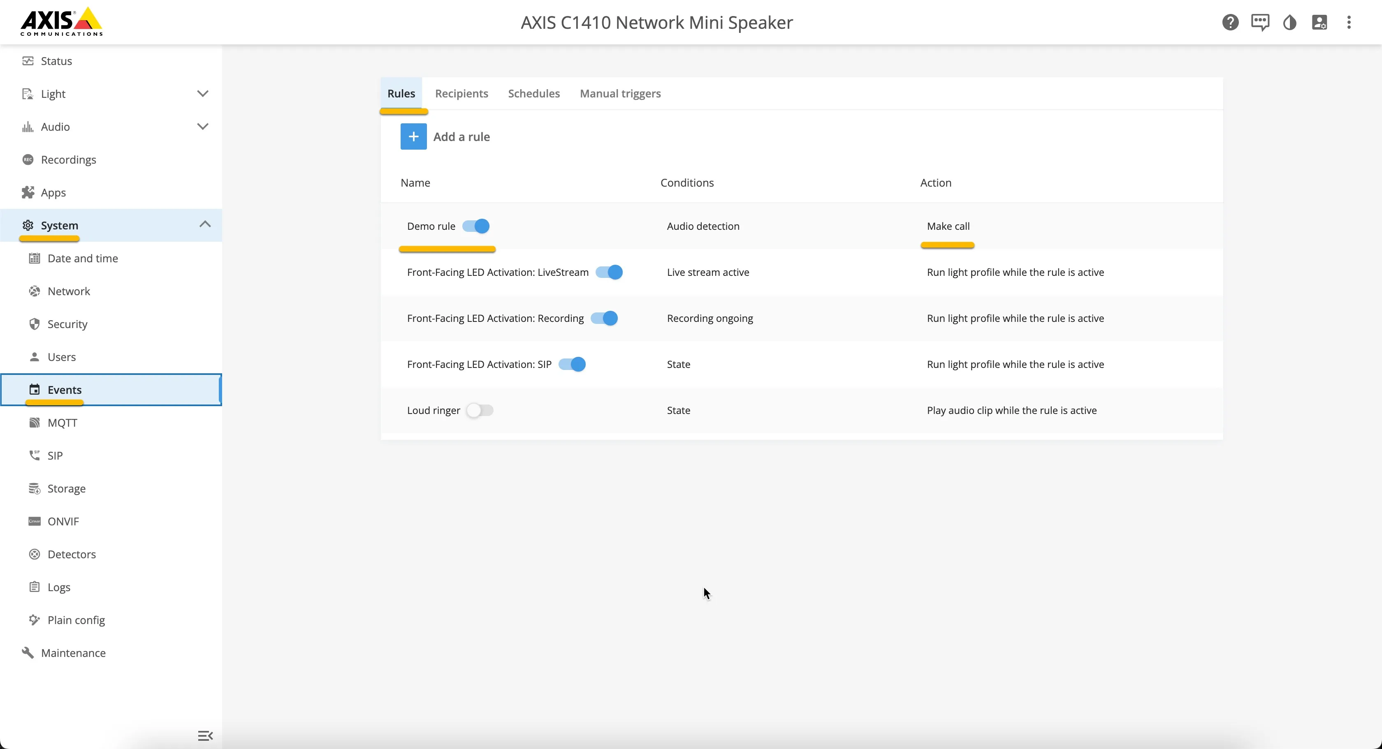1382x749 pixels.
Task: Click the Name column header
Action: coord(415,183)
